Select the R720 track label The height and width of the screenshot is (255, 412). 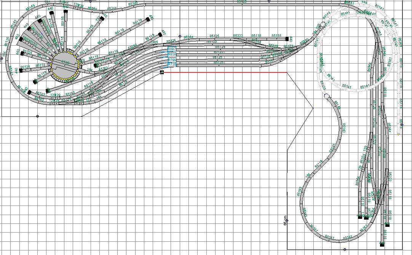pos(172,65)
